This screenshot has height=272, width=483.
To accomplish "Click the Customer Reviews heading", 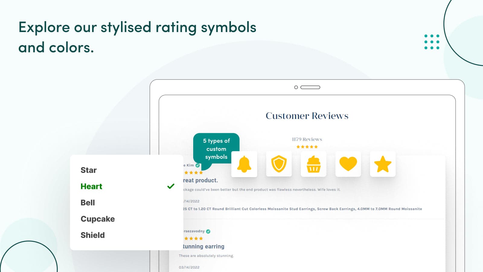I will coord(306,115).
